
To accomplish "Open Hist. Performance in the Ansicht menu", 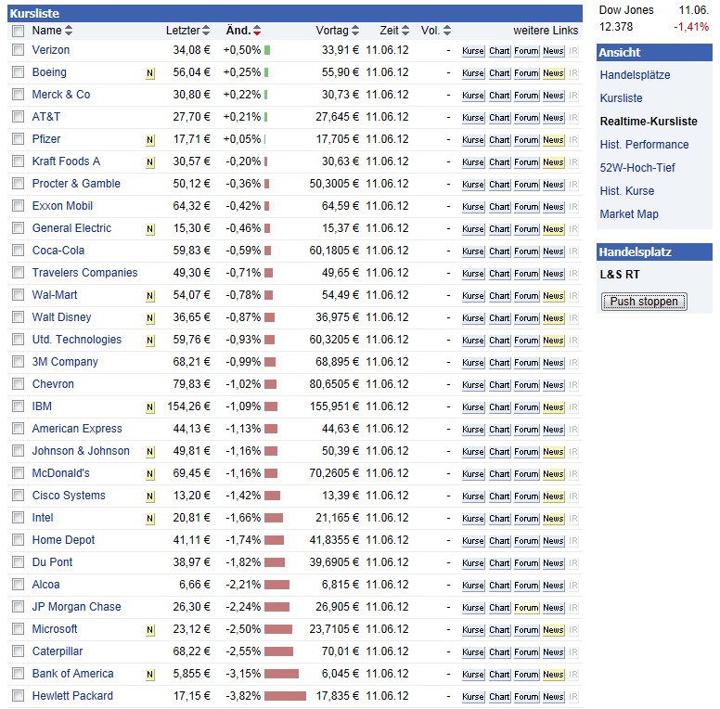I will (x=644, y=145).
